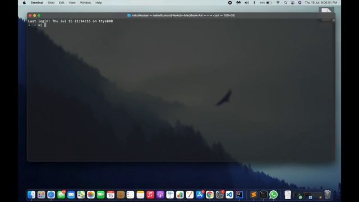Open Photos app in the dock
This screenshot has width=359, height=202.
pyautogui.click(x=91, y=195)
